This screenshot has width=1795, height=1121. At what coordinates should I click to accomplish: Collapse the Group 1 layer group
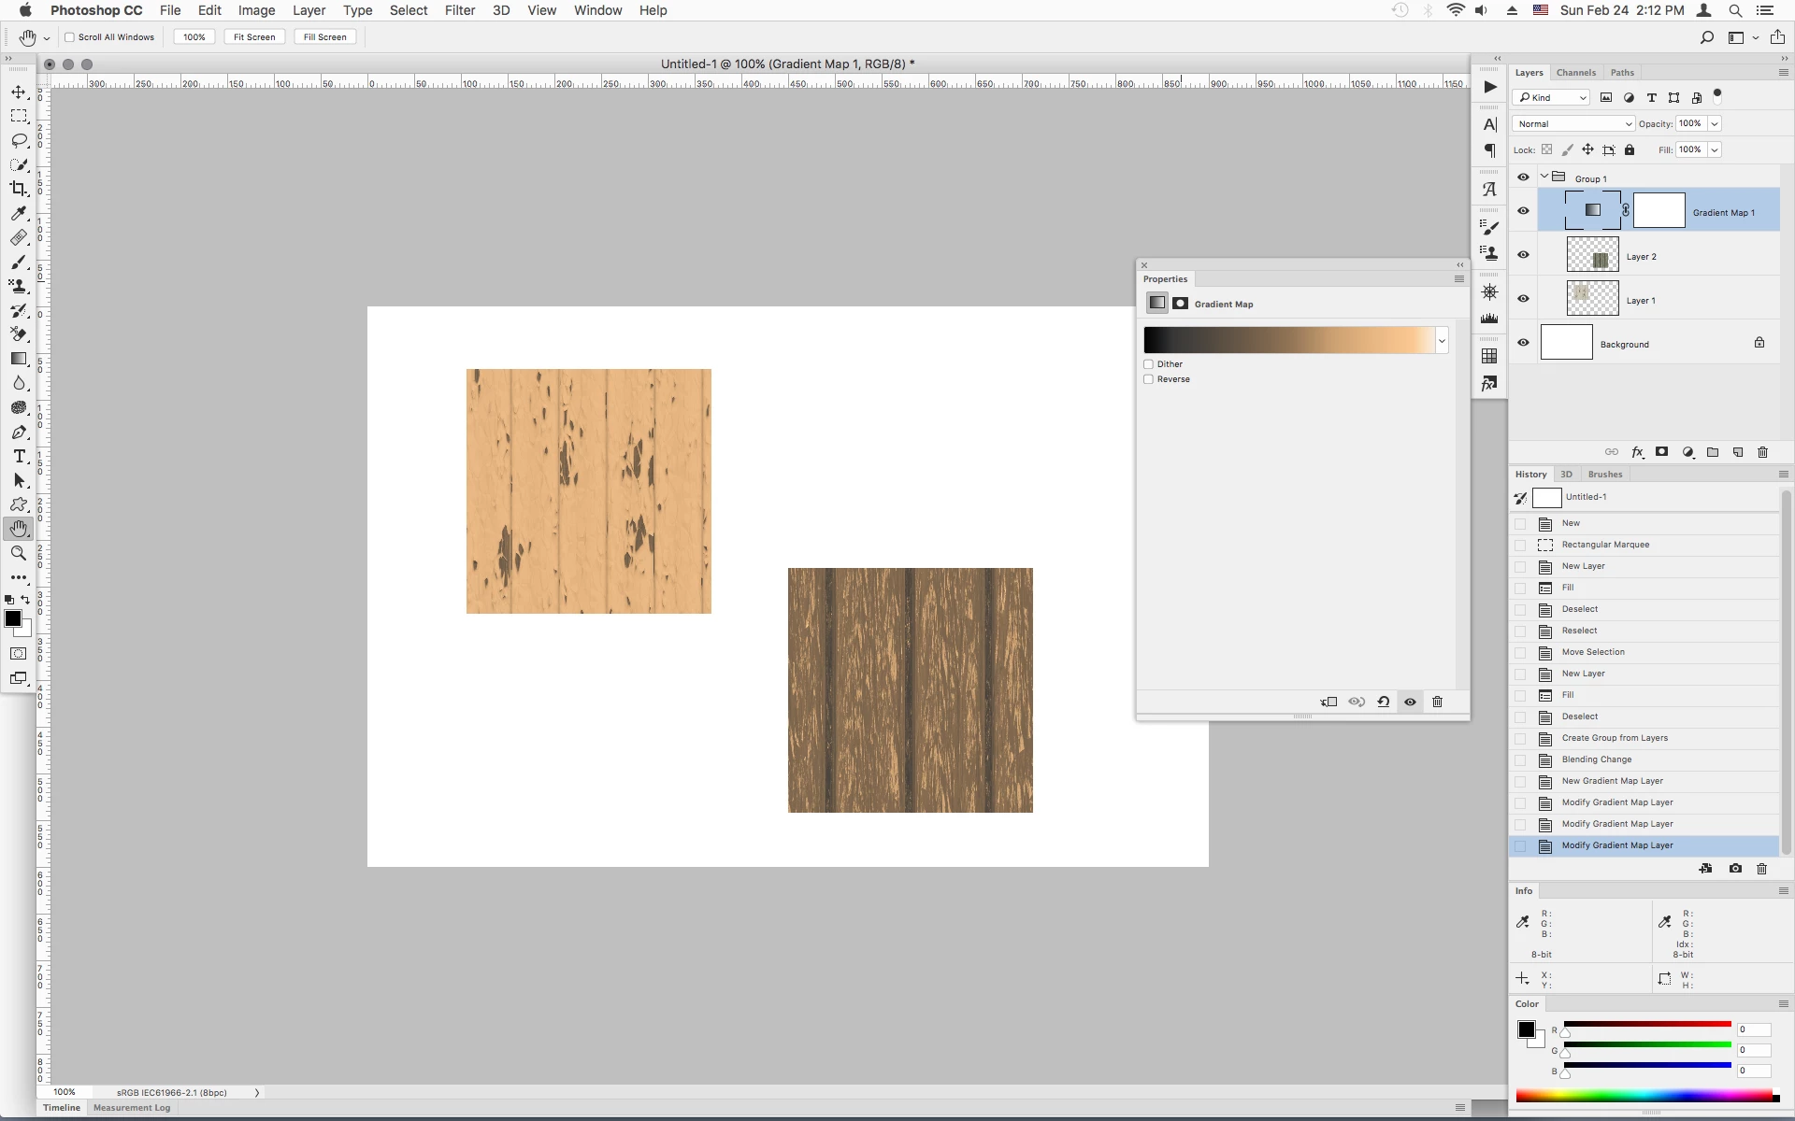[1544, 177]
